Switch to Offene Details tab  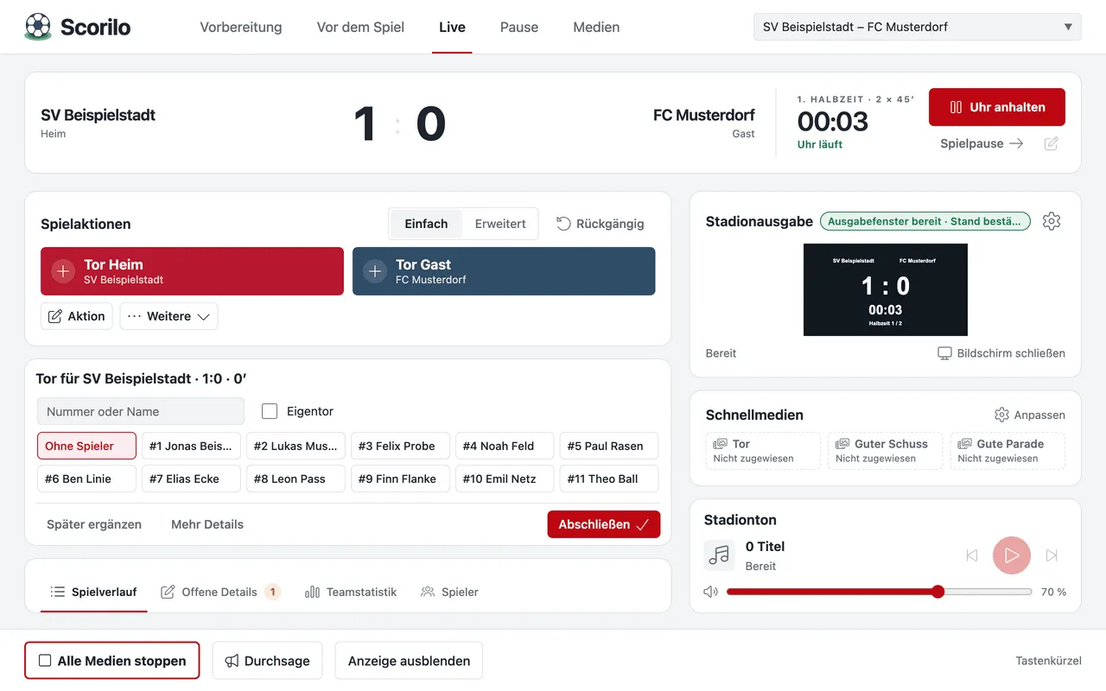[220, 592]
